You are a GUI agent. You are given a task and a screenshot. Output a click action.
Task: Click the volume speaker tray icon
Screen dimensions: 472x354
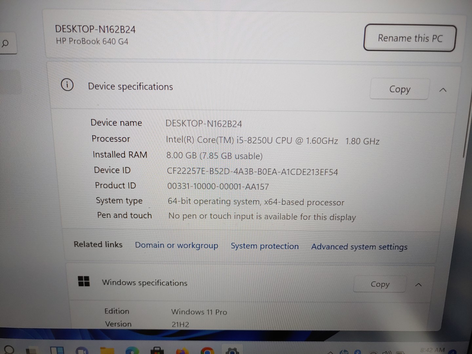[387, 352]
